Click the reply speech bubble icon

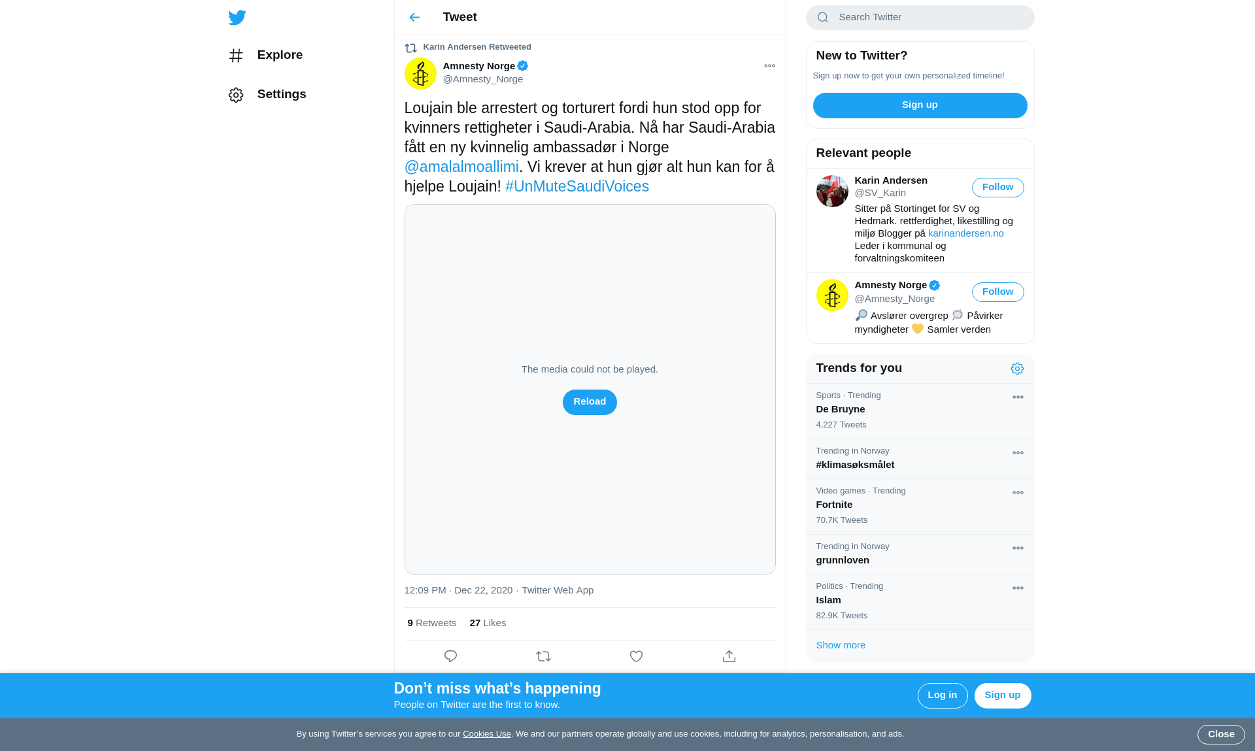coord(450,656)
